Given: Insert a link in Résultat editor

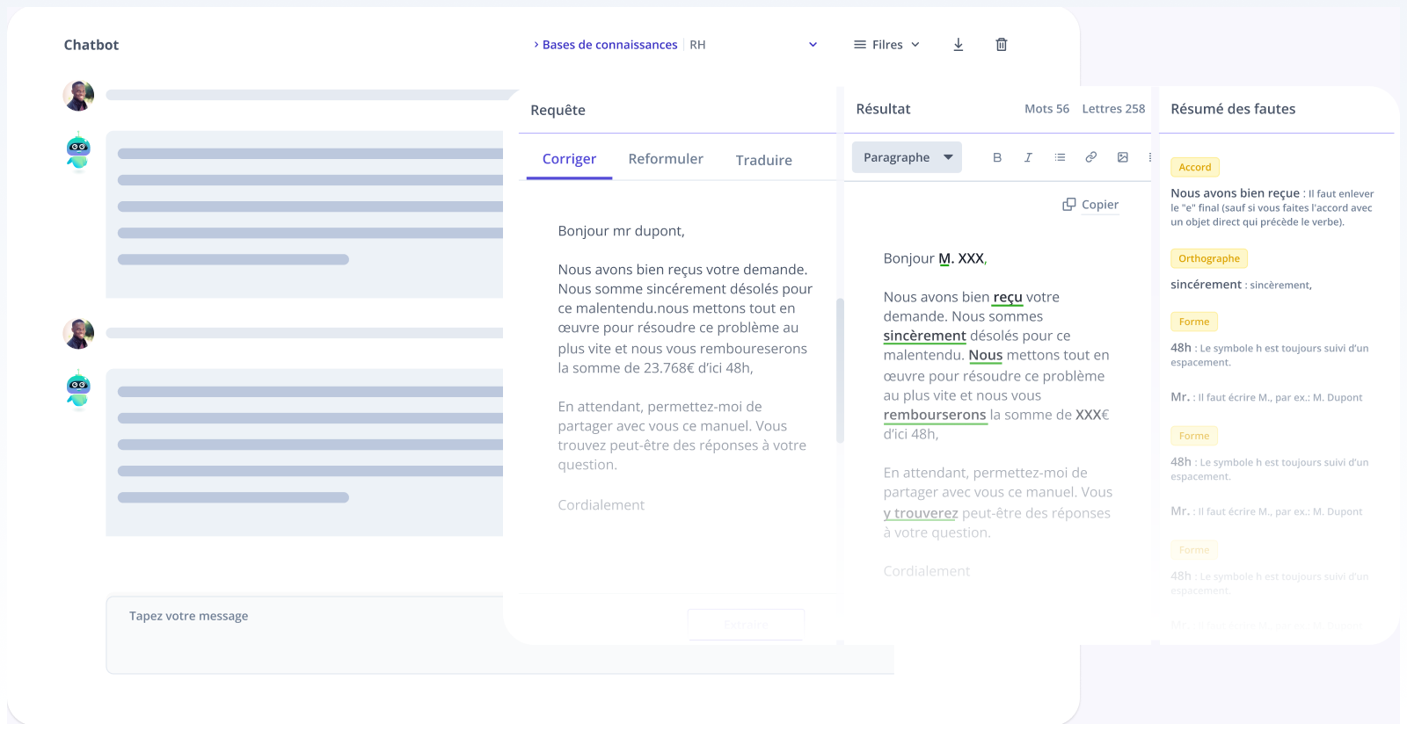Looking at the screenshot, I should (x=1090, y=157).
